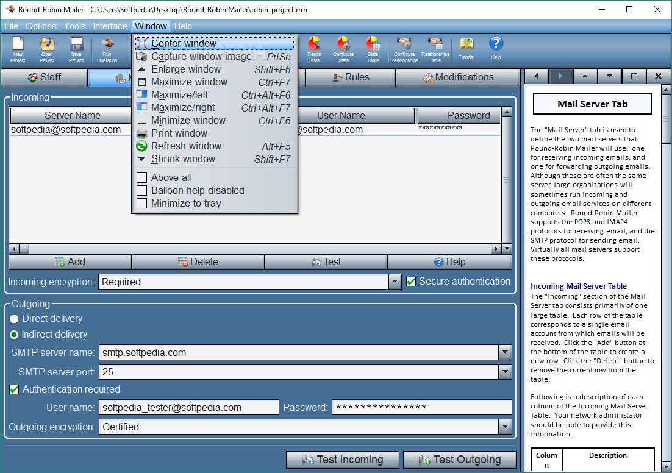Click help panel down triangle button
672x473 pixels.
pos(609,77)
